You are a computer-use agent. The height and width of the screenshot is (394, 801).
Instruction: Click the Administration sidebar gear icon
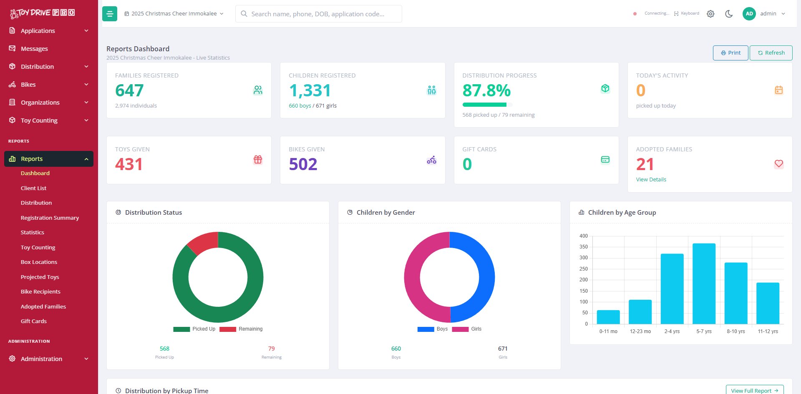pyautogui.click(x=12, y=359)
